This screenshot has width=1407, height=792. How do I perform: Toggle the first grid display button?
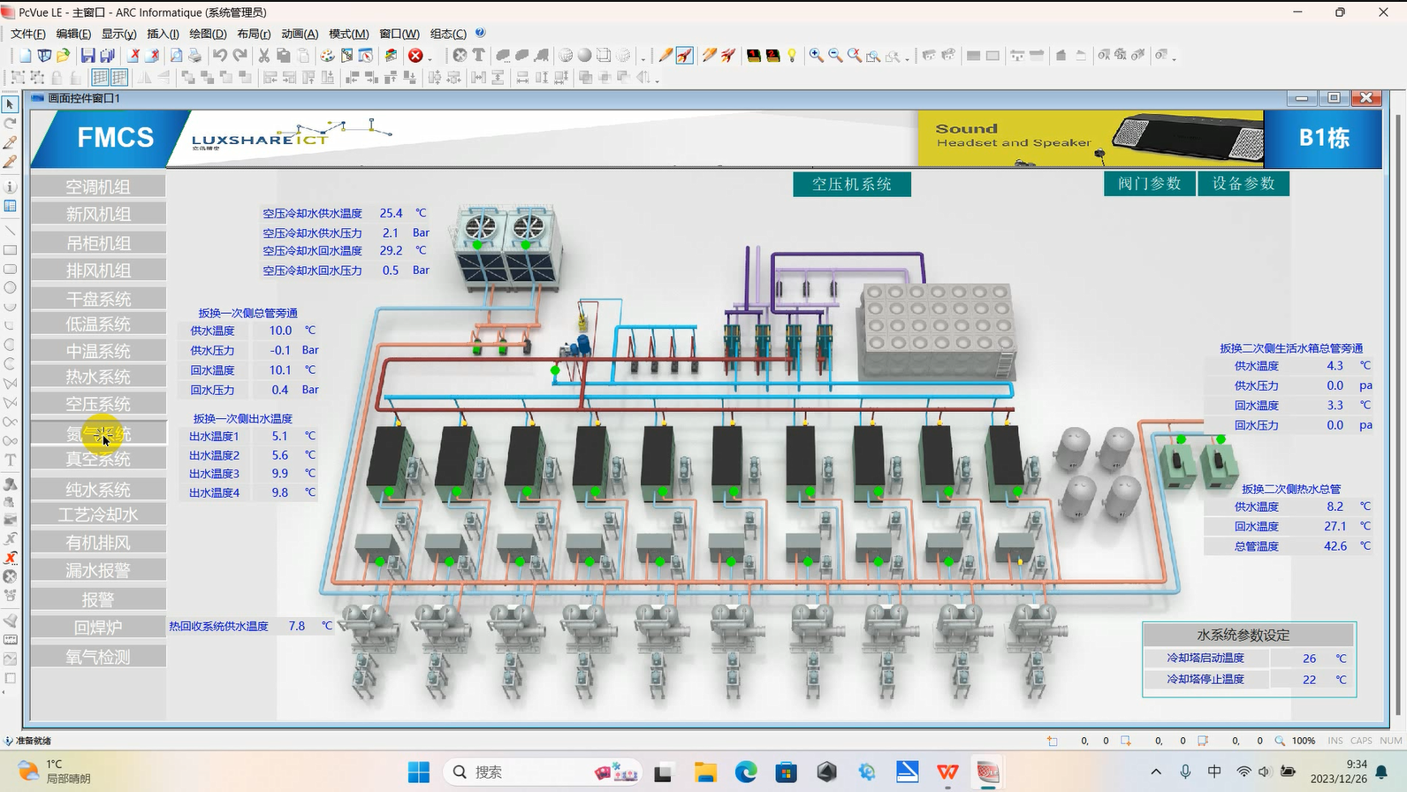(100, 78)
